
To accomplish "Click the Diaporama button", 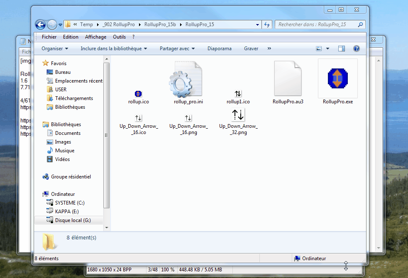I will (x=220, y=49).
